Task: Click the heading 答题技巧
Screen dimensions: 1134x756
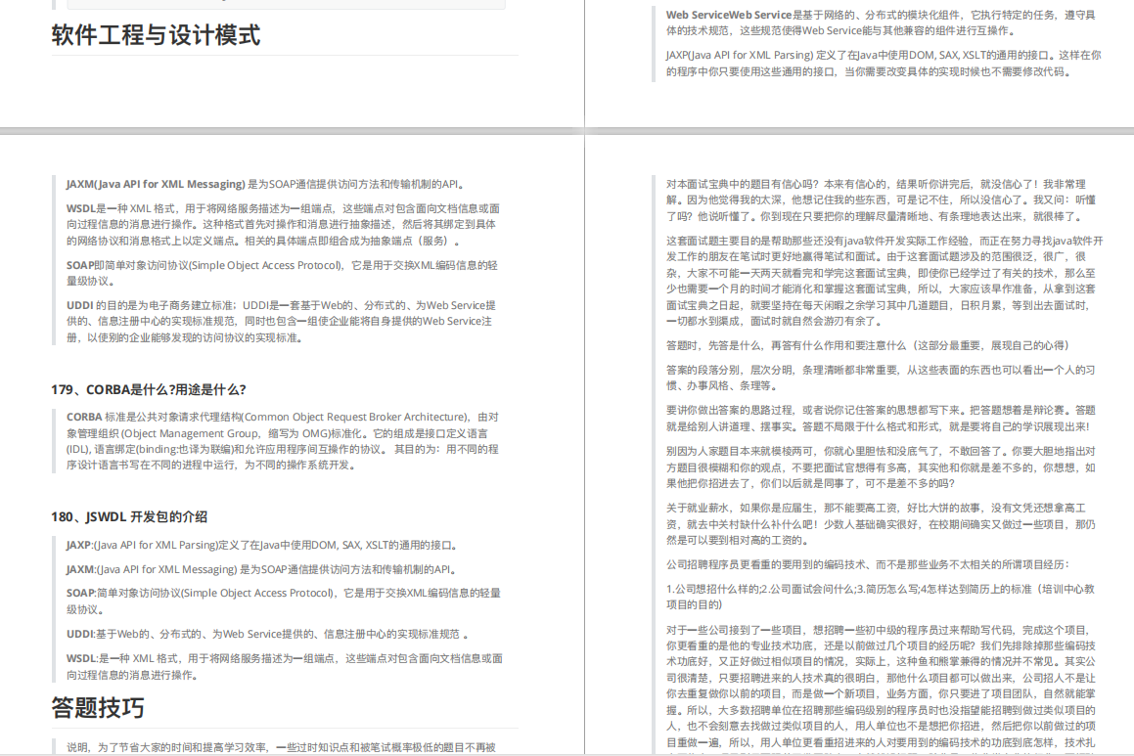Action: pos(98,707)
